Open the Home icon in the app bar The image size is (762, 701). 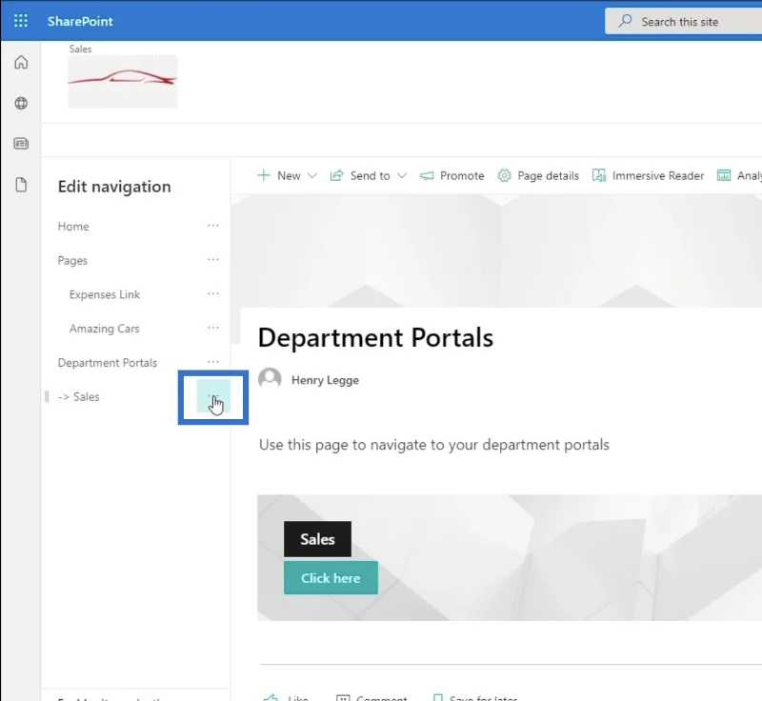pos(21,62)
